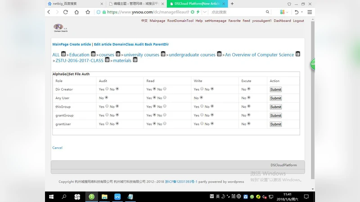
Task: Expand the browser extensions grid dropdown
Action: (288, 12)
